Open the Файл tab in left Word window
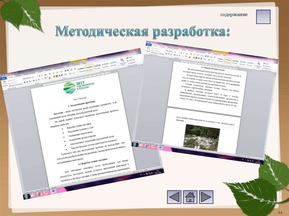Viewport: 289px width, 216px height. click(3, 79)
